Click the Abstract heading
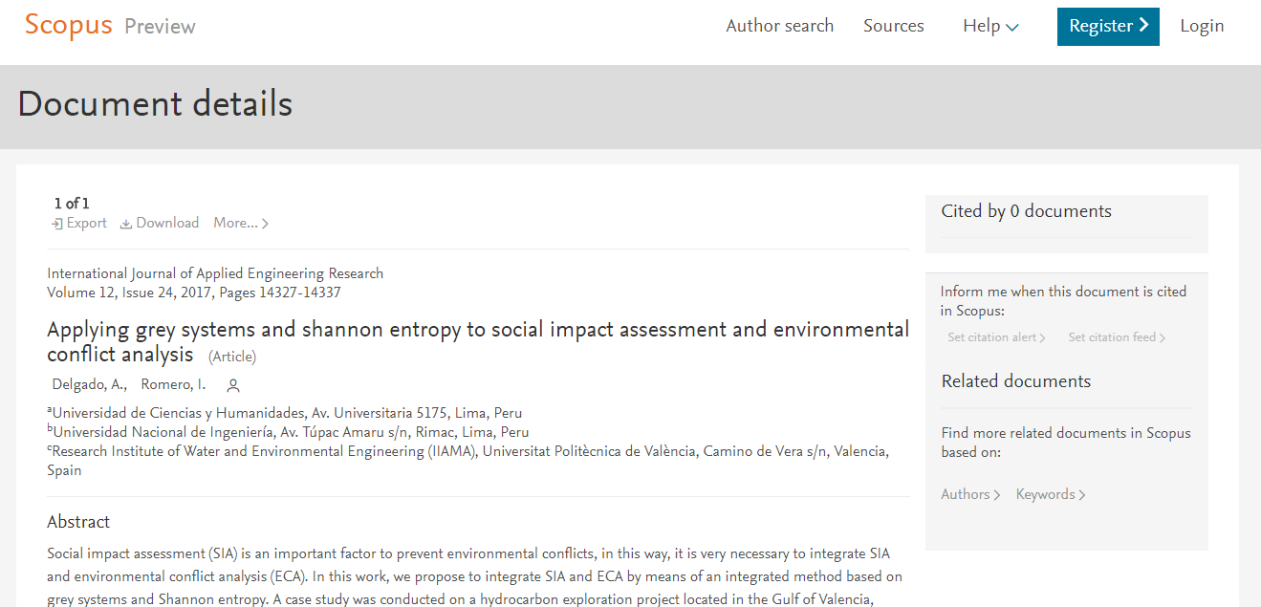The width and height of the screenshot is (1261, 607). (x=78, y=522)
